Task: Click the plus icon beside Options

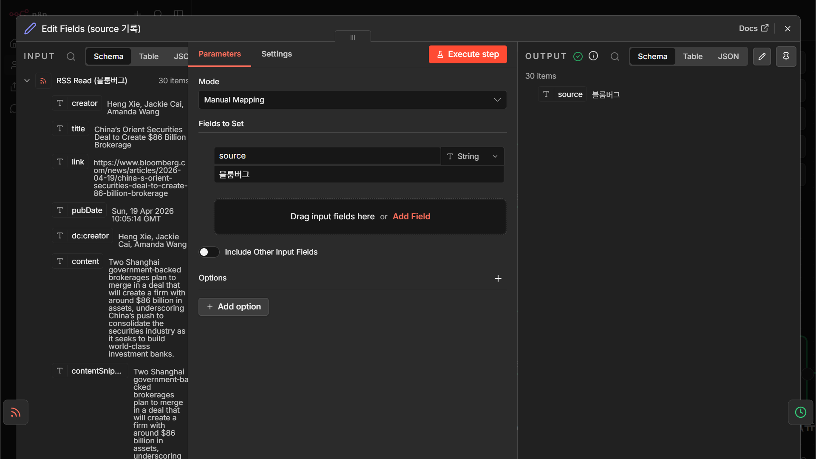Action: (x=498, y=278)
